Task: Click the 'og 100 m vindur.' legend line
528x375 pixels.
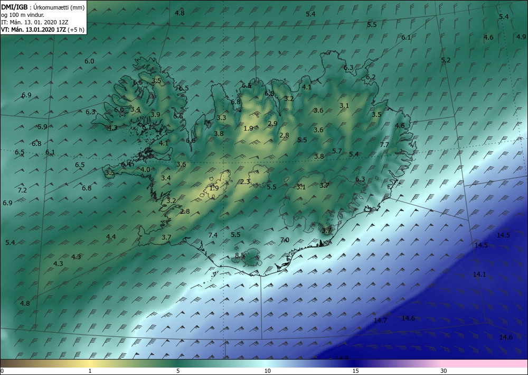Action: coord(23,14)
